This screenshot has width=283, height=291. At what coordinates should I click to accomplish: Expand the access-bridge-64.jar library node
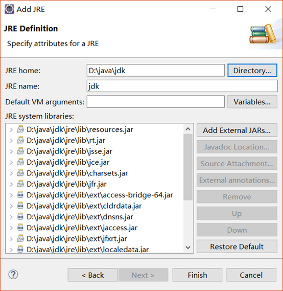(11, 195)
